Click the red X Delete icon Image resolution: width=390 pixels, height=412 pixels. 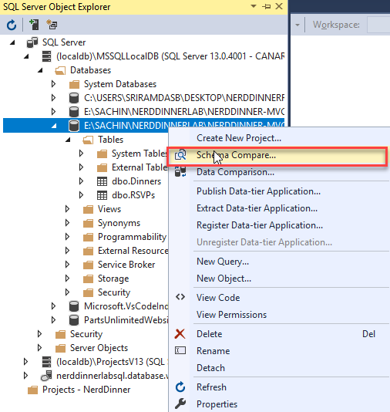(180, 334)
